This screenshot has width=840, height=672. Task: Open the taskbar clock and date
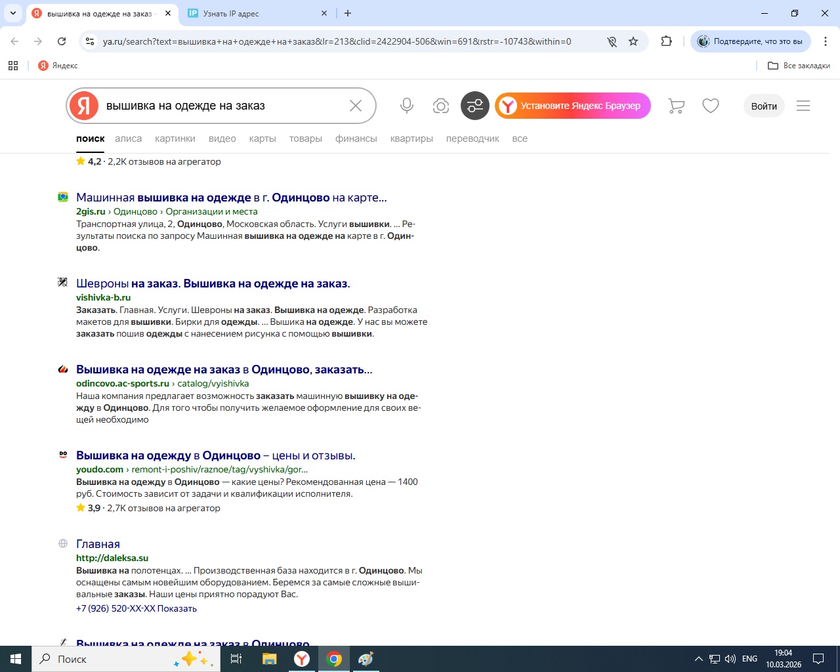click(x=784, y=659)
